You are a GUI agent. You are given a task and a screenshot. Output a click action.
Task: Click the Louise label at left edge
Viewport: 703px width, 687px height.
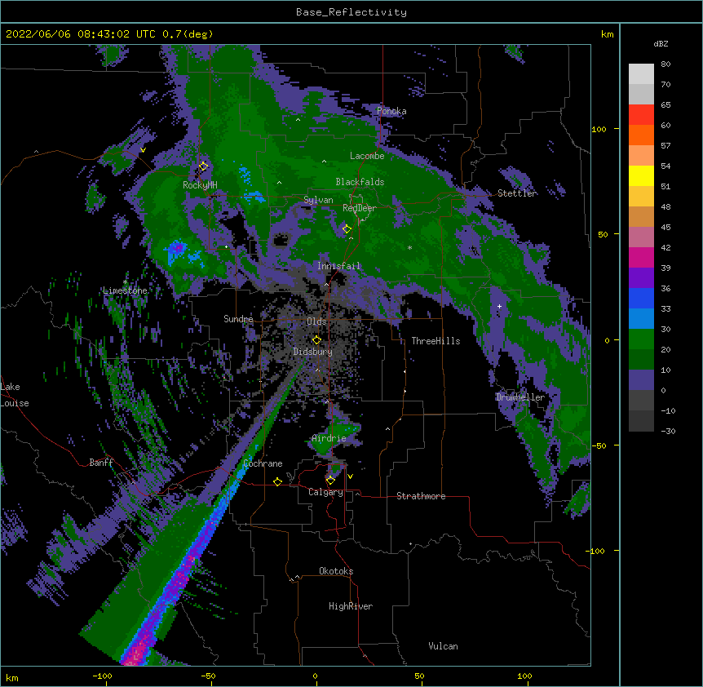(x=15, y=403)
